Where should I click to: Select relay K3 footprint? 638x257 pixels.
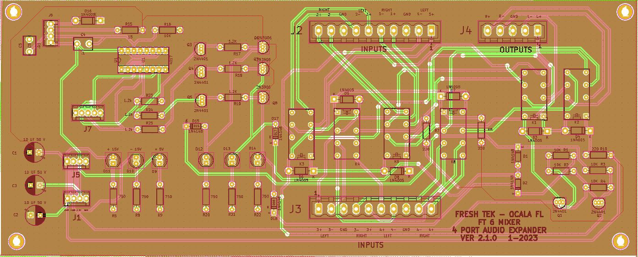coord(302,134)
